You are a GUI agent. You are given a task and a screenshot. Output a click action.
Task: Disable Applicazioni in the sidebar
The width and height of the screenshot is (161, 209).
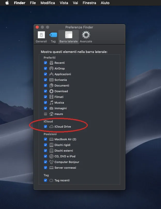click(45, 74)
